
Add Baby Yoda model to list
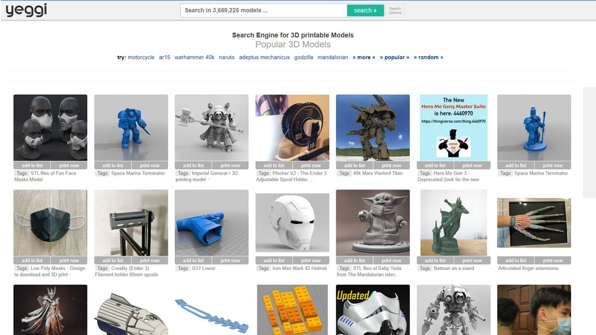[355, 261]
